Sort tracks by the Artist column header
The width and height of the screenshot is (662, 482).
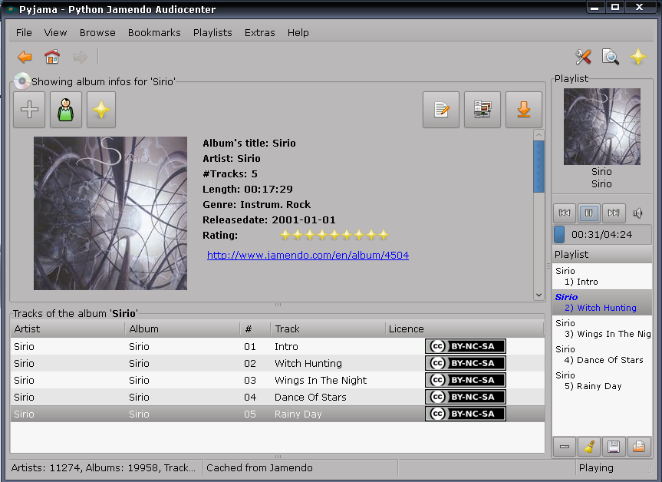tap(68, 328)
